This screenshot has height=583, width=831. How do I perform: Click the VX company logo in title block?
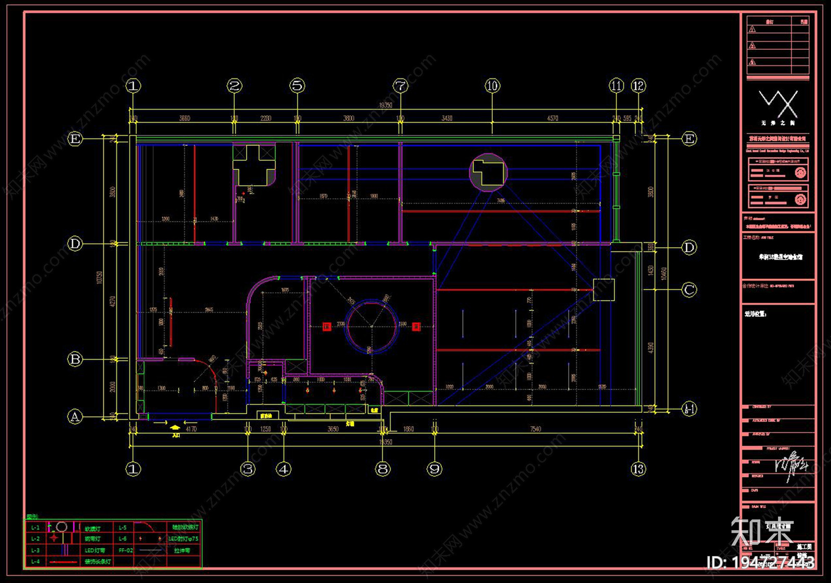point(778,104)
